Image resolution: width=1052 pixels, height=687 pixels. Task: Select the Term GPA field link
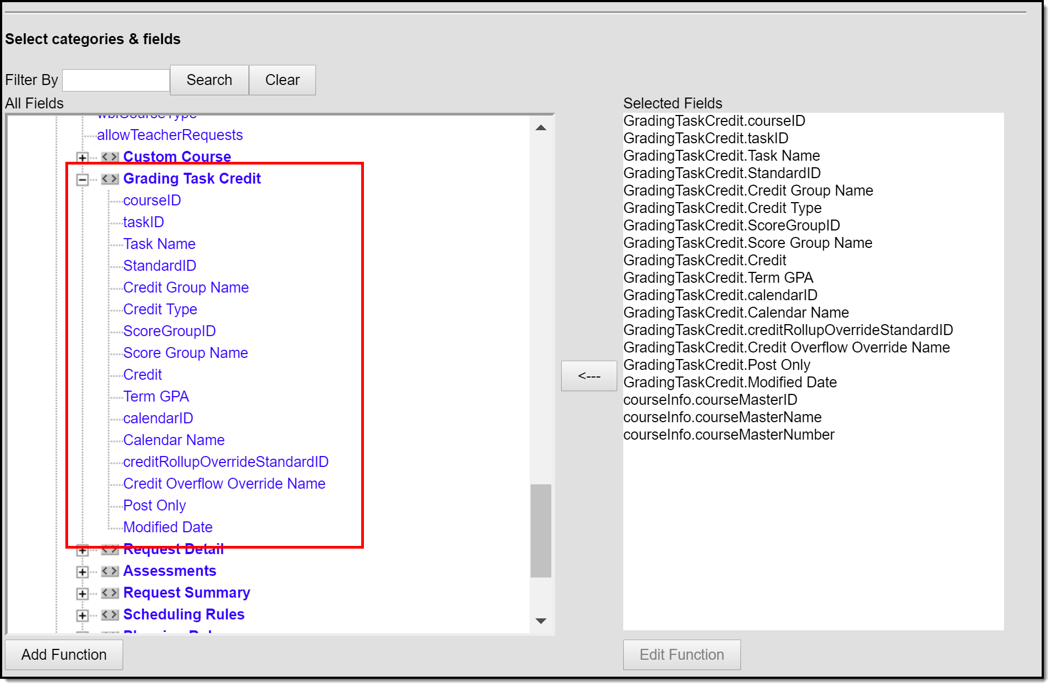click(x=156, y=396)
